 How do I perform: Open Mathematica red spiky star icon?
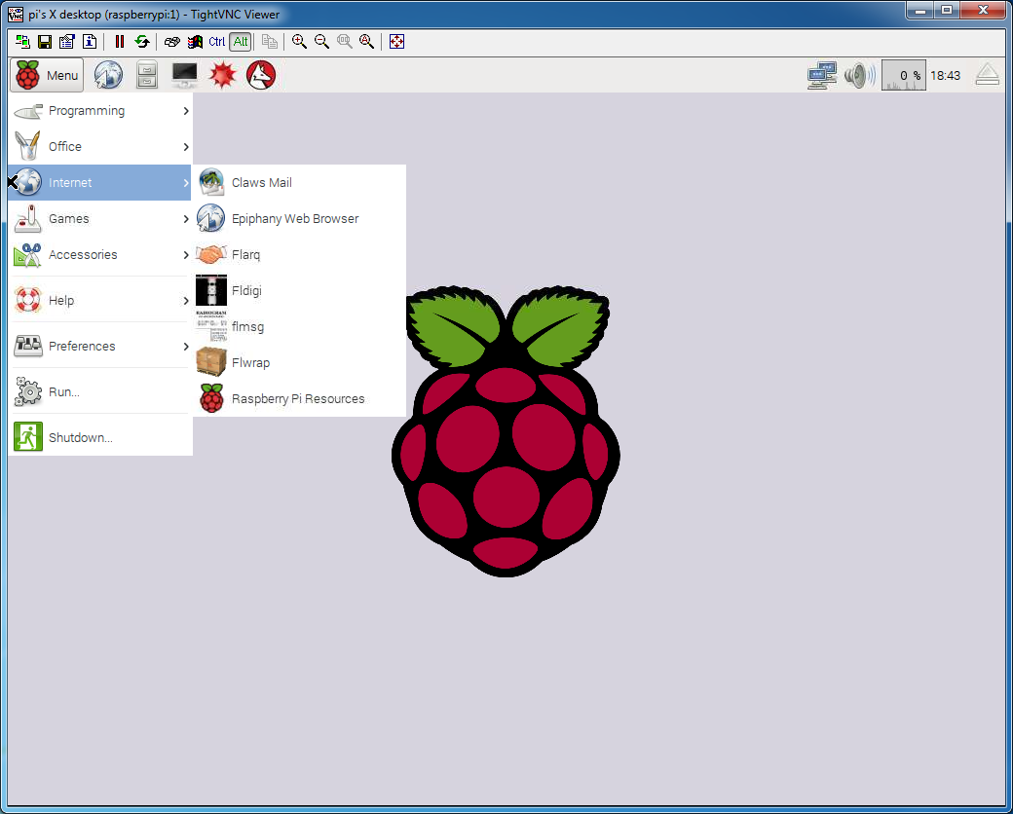click(223, 75)
